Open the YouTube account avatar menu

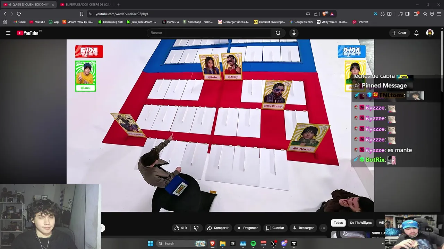click(x=430, y=33)
